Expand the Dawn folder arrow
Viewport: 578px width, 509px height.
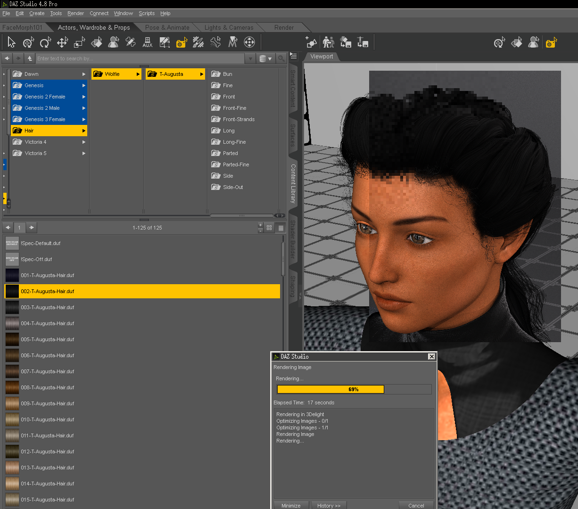pyautogui.click(x=84, y=74)
